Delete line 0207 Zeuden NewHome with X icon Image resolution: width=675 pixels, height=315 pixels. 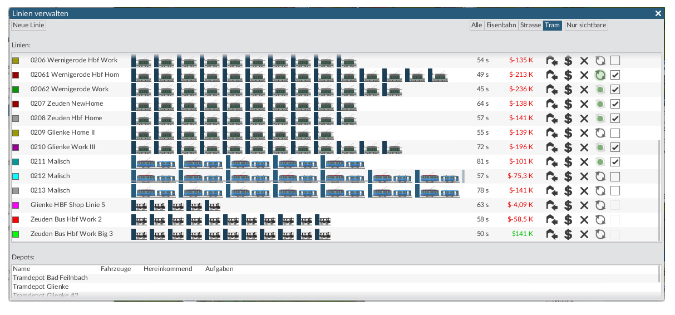[x=584, y=104]
